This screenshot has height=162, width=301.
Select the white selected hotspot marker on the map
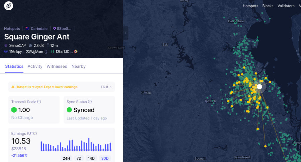[x=259, y=87]
